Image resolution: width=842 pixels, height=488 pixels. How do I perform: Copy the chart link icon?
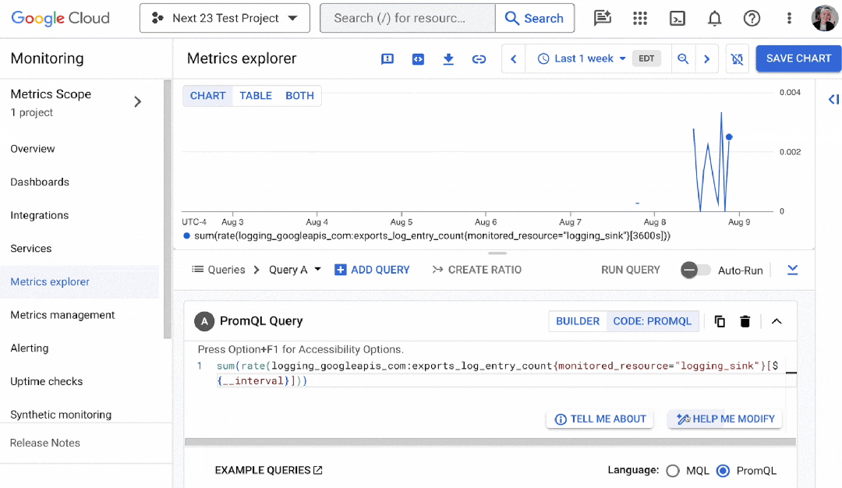coord(479,59)
